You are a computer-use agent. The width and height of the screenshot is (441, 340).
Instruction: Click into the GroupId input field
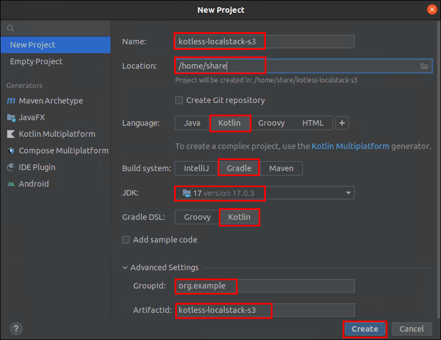[x=265, y=286]
